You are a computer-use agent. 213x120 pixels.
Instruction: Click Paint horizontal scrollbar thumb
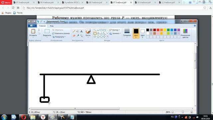75,109
